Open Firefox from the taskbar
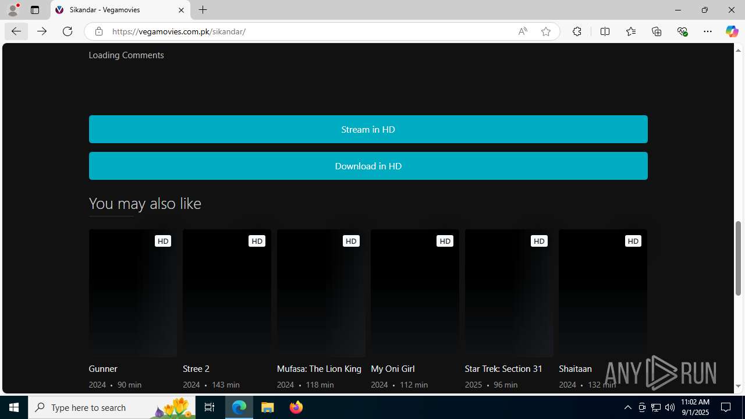The width and height of the screenshot is (745, 419). coord(296,407)
